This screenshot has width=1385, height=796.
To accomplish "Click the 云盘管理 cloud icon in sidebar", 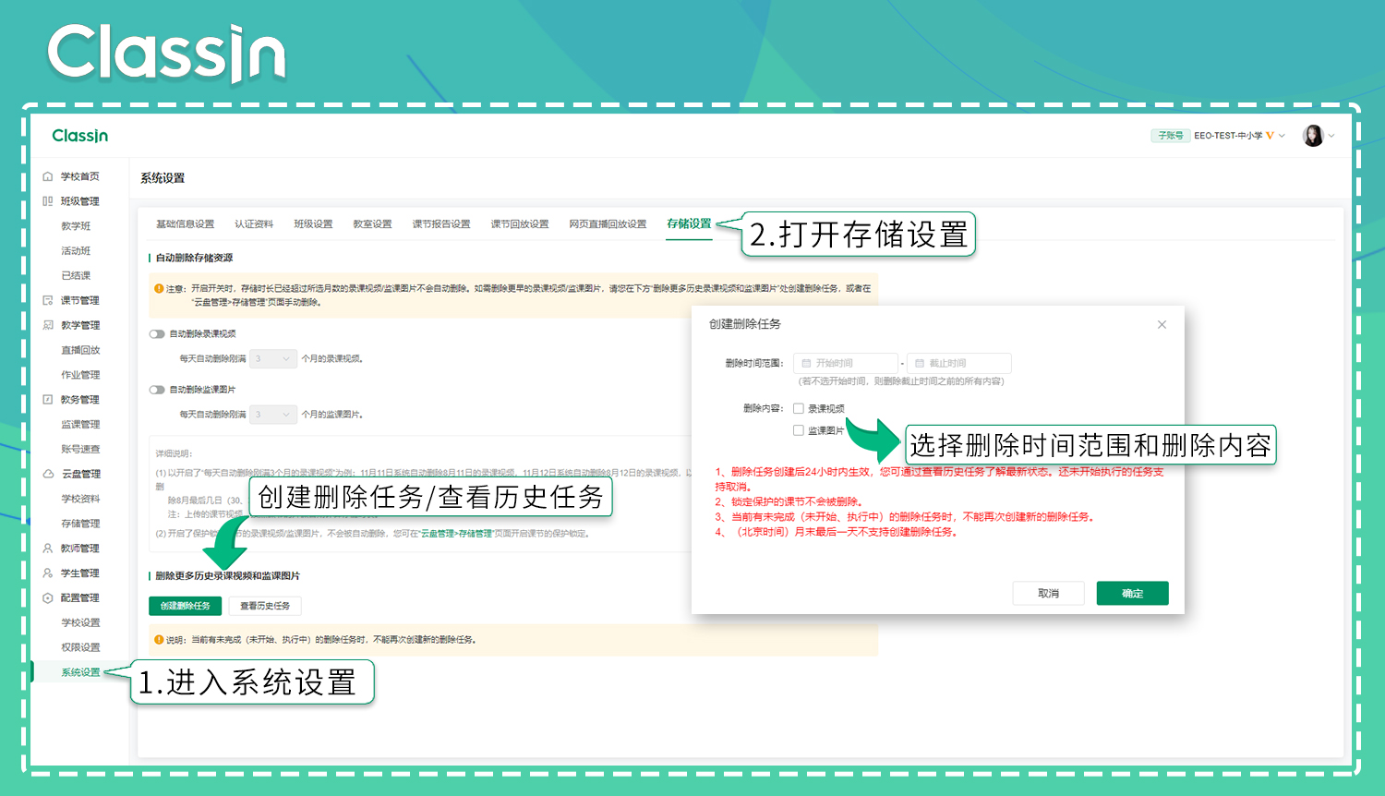I will click(48, 474).
